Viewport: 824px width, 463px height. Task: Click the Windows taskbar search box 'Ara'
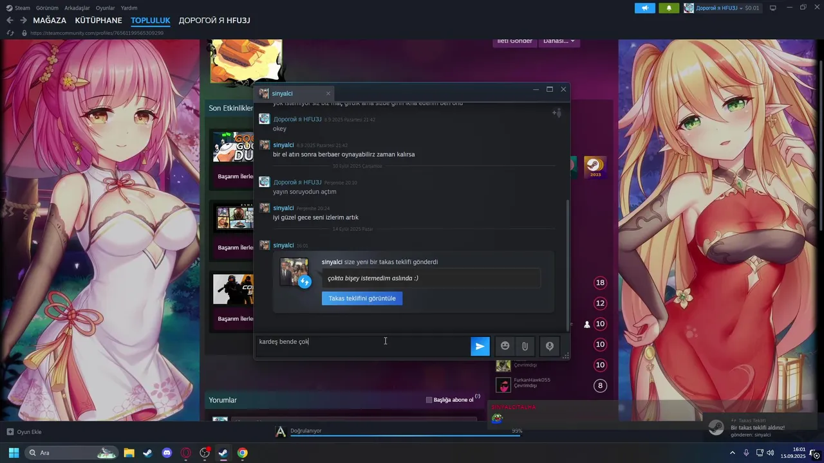tap(71, 453)
